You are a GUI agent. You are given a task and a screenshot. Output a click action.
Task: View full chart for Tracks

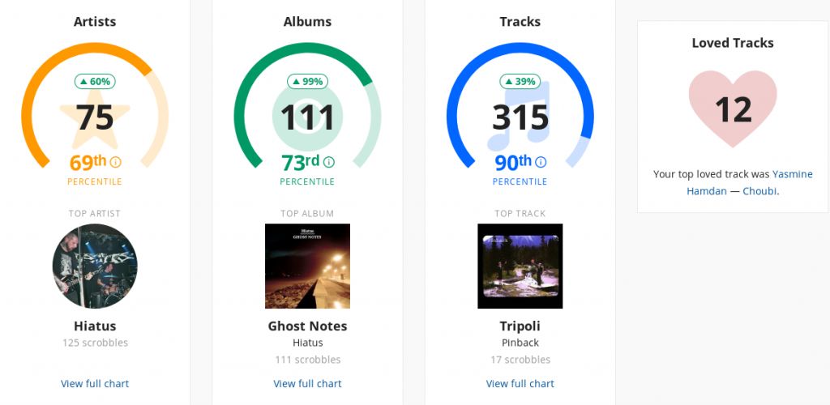520,383
